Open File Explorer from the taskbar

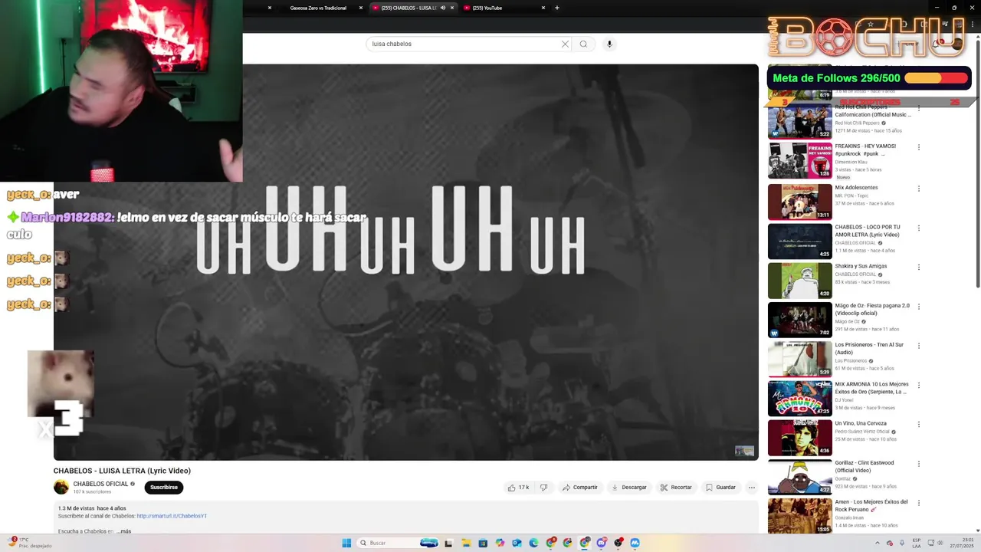466,543
